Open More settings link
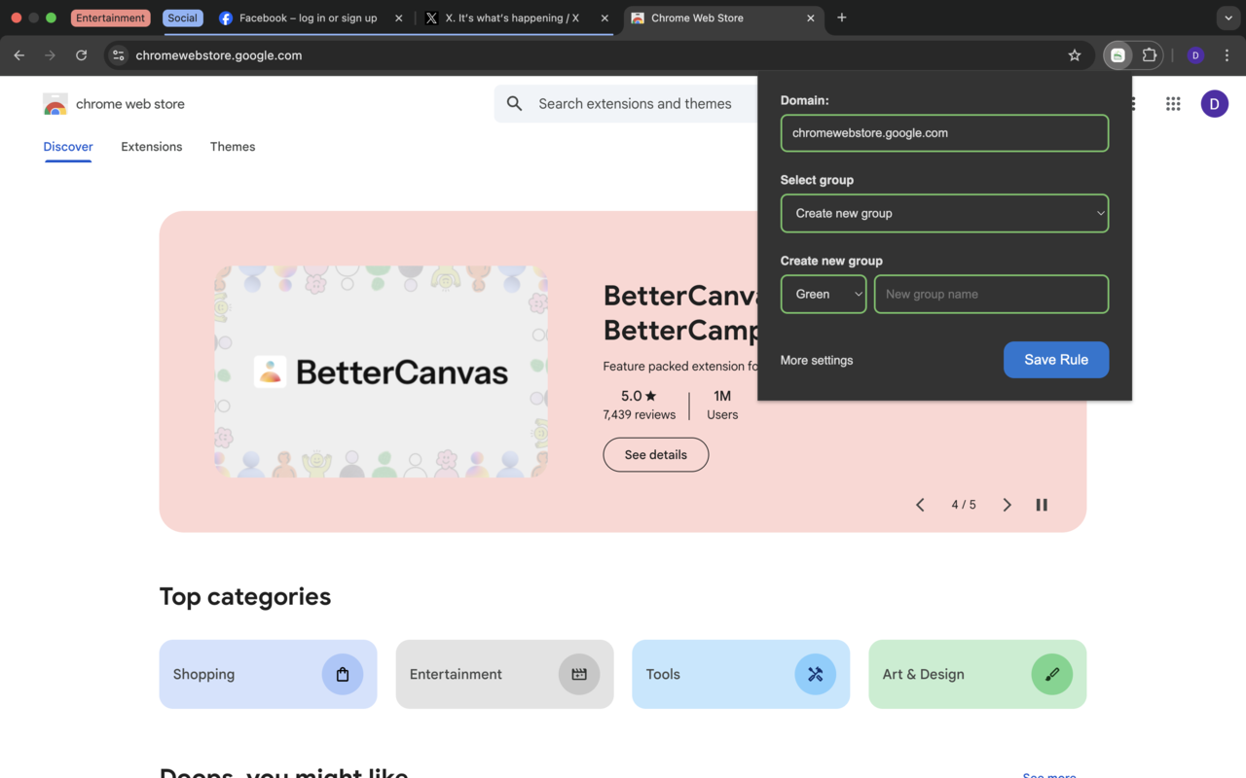This screenshot has width=1246, height=778. [x=817, y=360]
